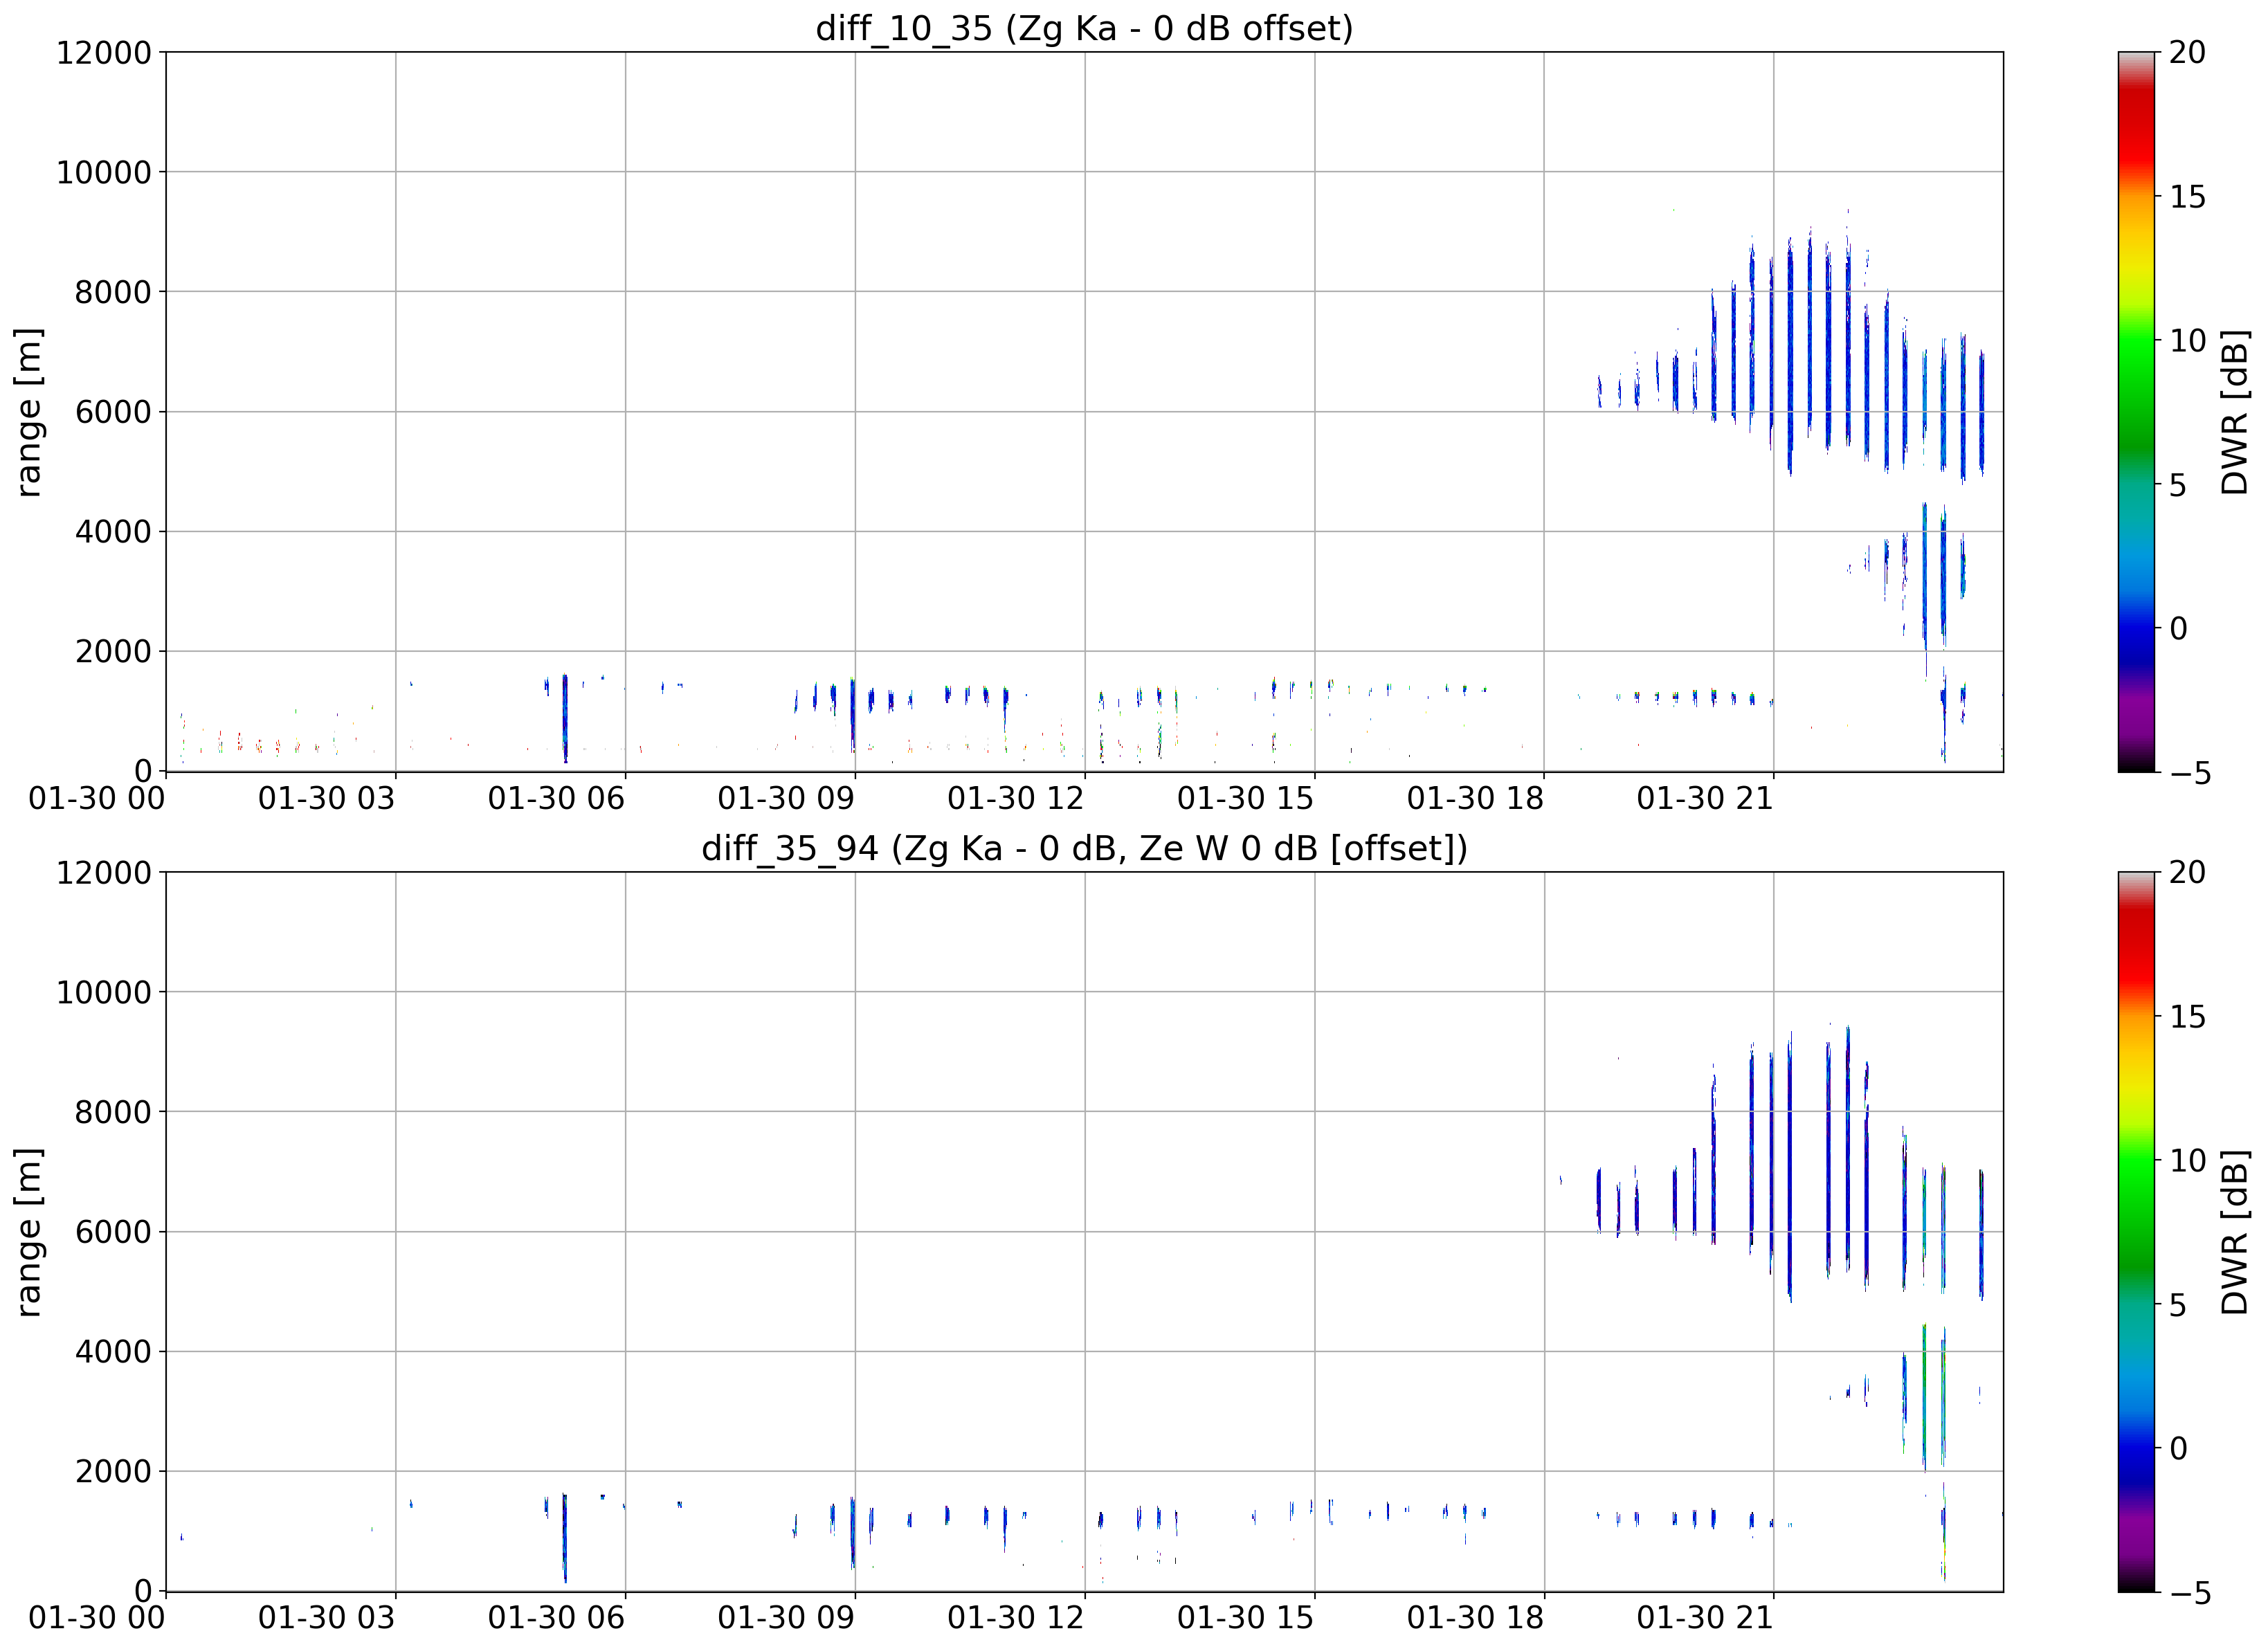
Task: Click the "01-30 12" x-tick under the diff_35_94 plot
Action: [x=1016, y=1618]
